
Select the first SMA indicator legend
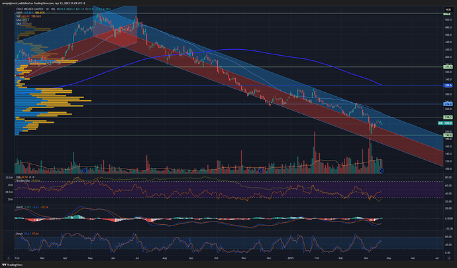[x=19, y=20]
